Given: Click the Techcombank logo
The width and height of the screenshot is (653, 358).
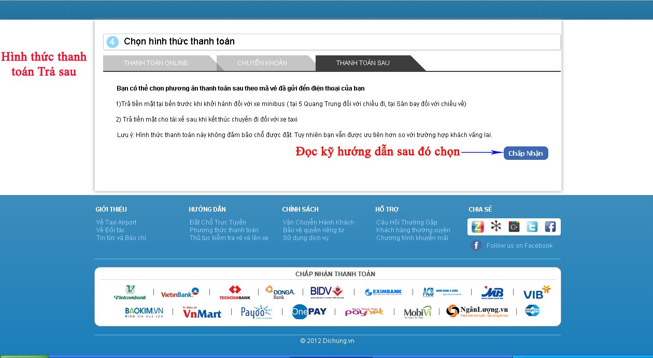Looking at the screenshot, I should coord(235,292).
